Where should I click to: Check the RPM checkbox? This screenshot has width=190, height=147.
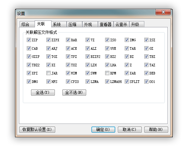click(107, 73)
